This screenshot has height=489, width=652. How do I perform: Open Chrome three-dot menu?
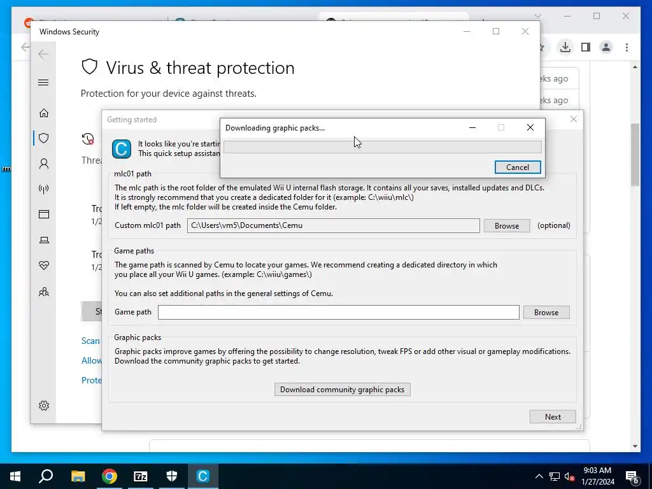pyautogui.click(x=627, y=47)
